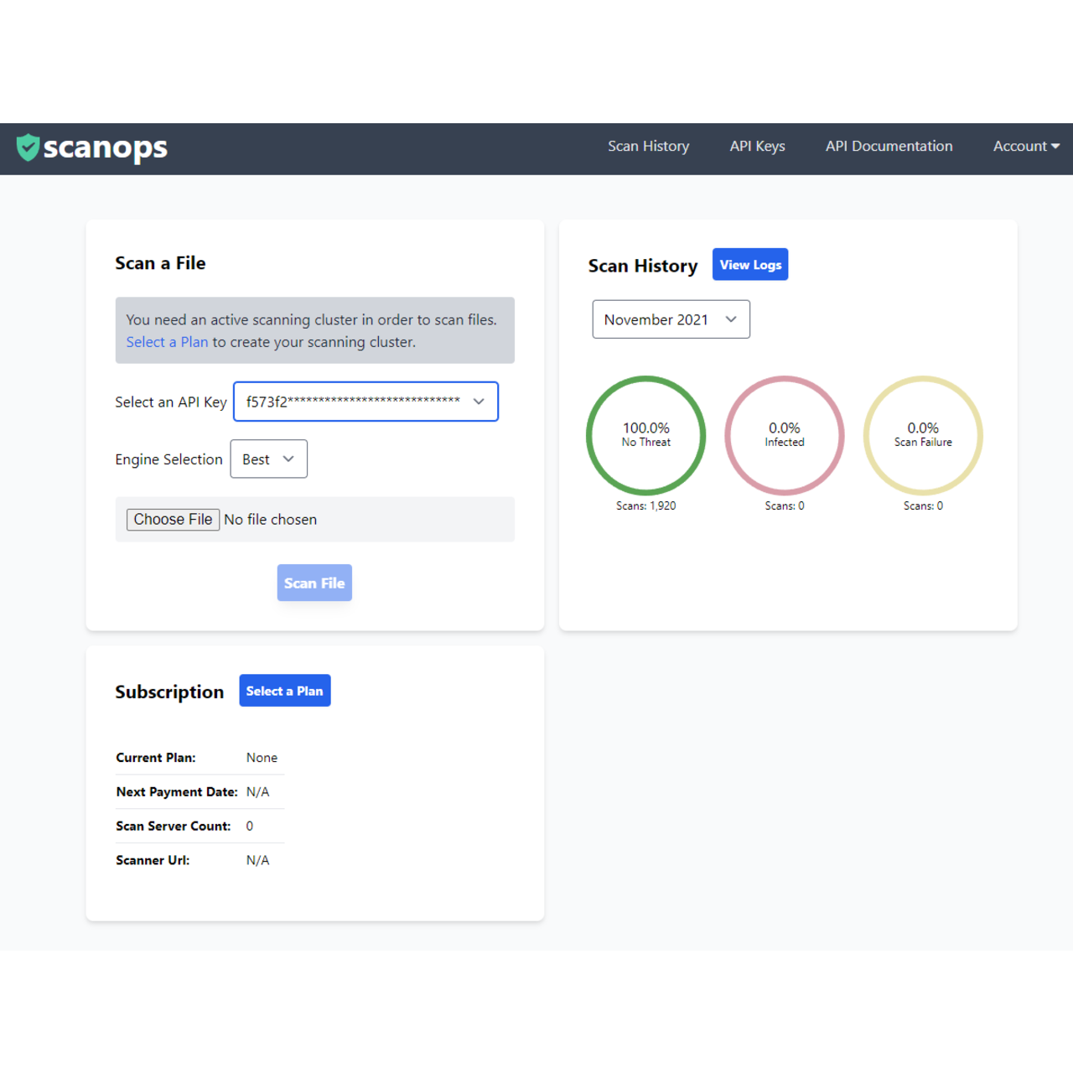Click the red Infected circle gauge

click(x=784, y=435)
